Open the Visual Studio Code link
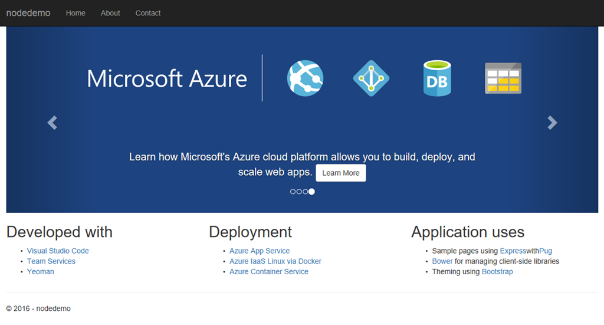 58,251
